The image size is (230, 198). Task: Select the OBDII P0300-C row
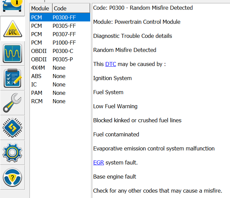[60, 51]
